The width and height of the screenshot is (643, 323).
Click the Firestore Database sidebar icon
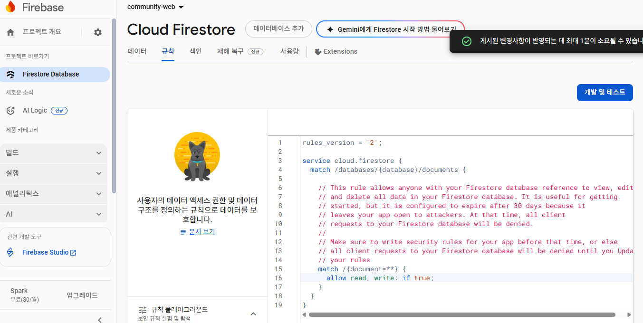pos(10,75)
